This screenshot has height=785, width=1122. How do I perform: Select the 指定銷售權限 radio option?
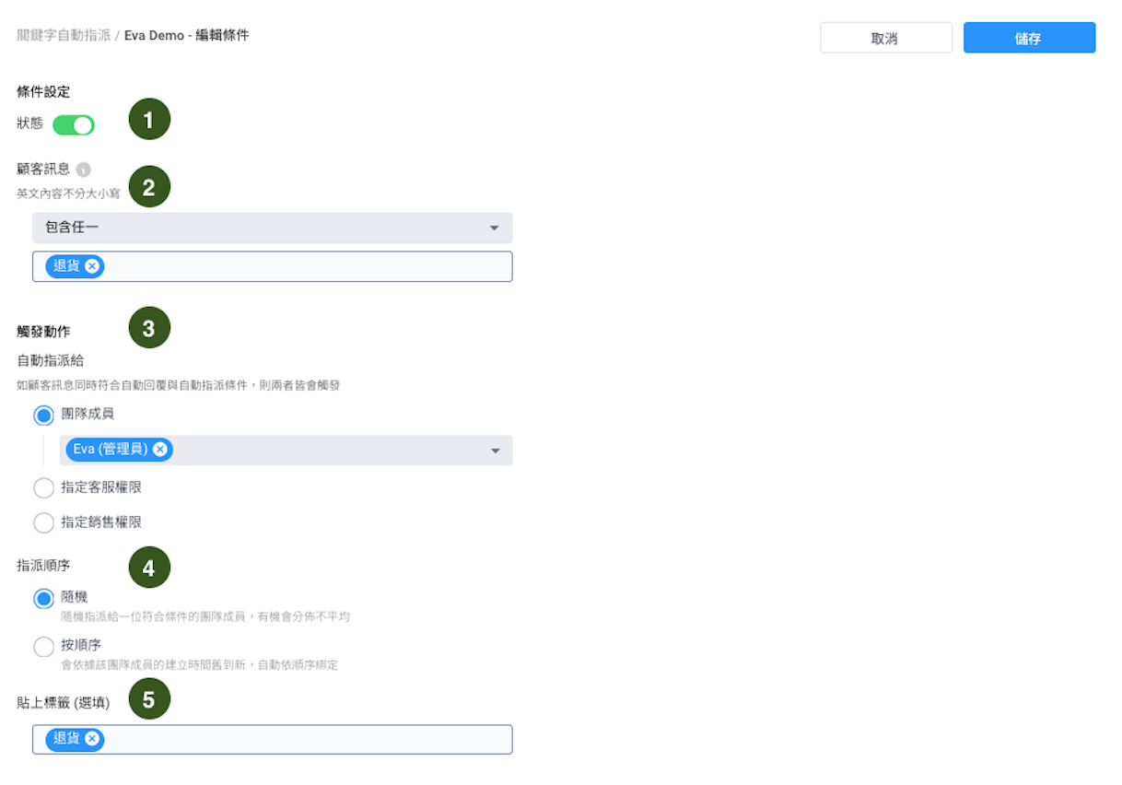pos(43,522)
